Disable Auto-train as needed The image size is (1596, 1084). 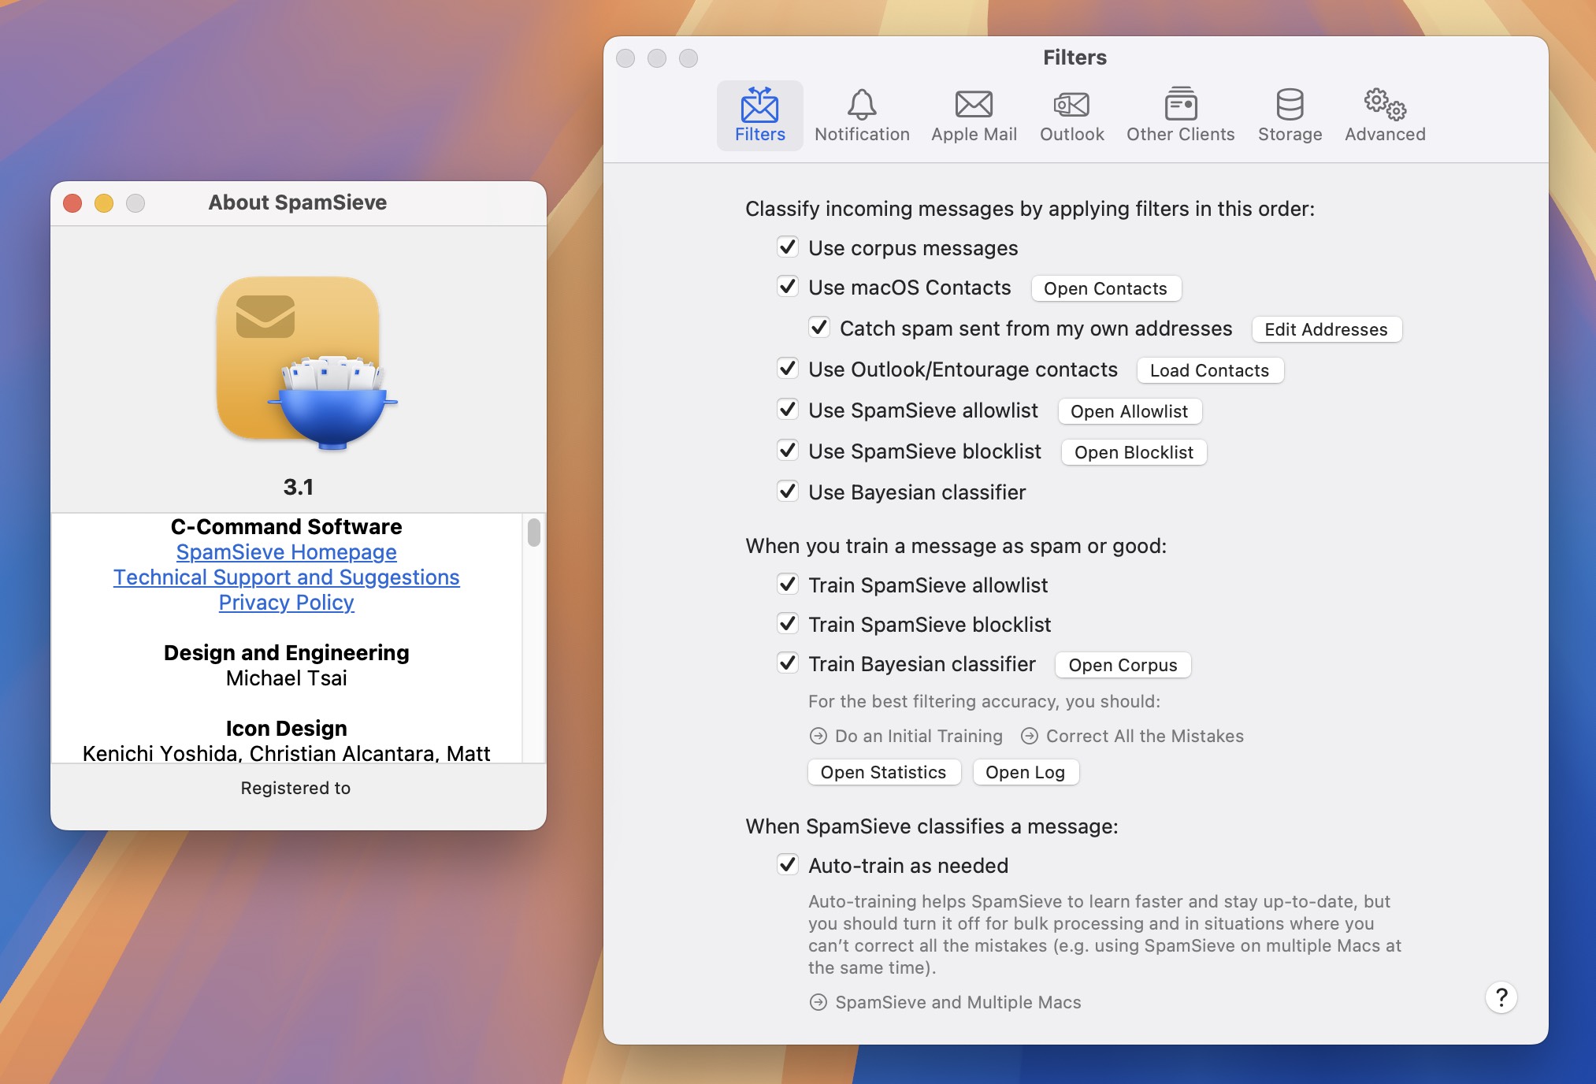[788, 865]
